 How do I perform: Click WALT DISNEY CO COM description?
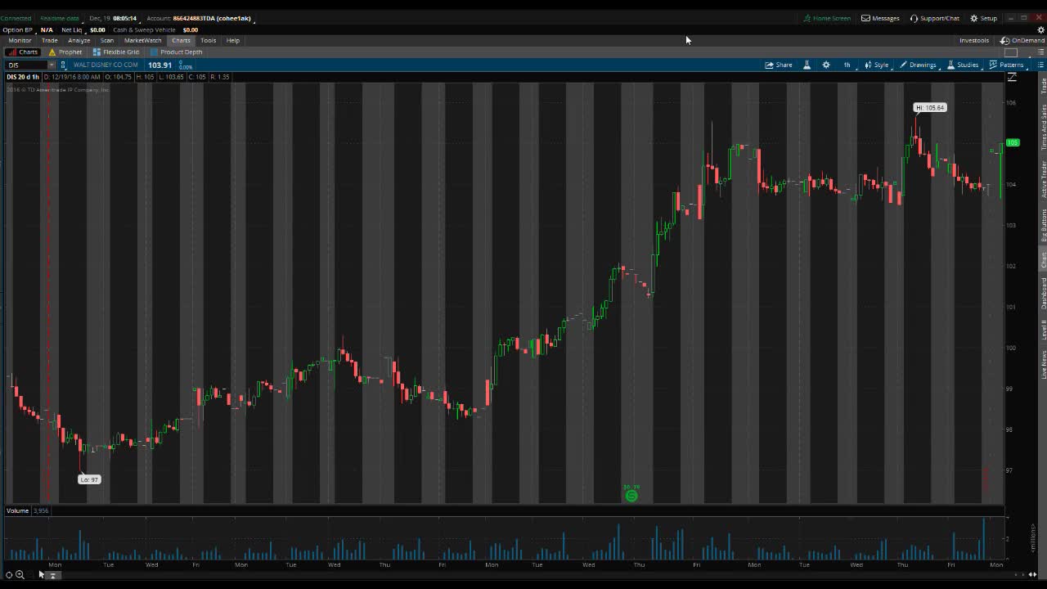[x=106, y=65]
